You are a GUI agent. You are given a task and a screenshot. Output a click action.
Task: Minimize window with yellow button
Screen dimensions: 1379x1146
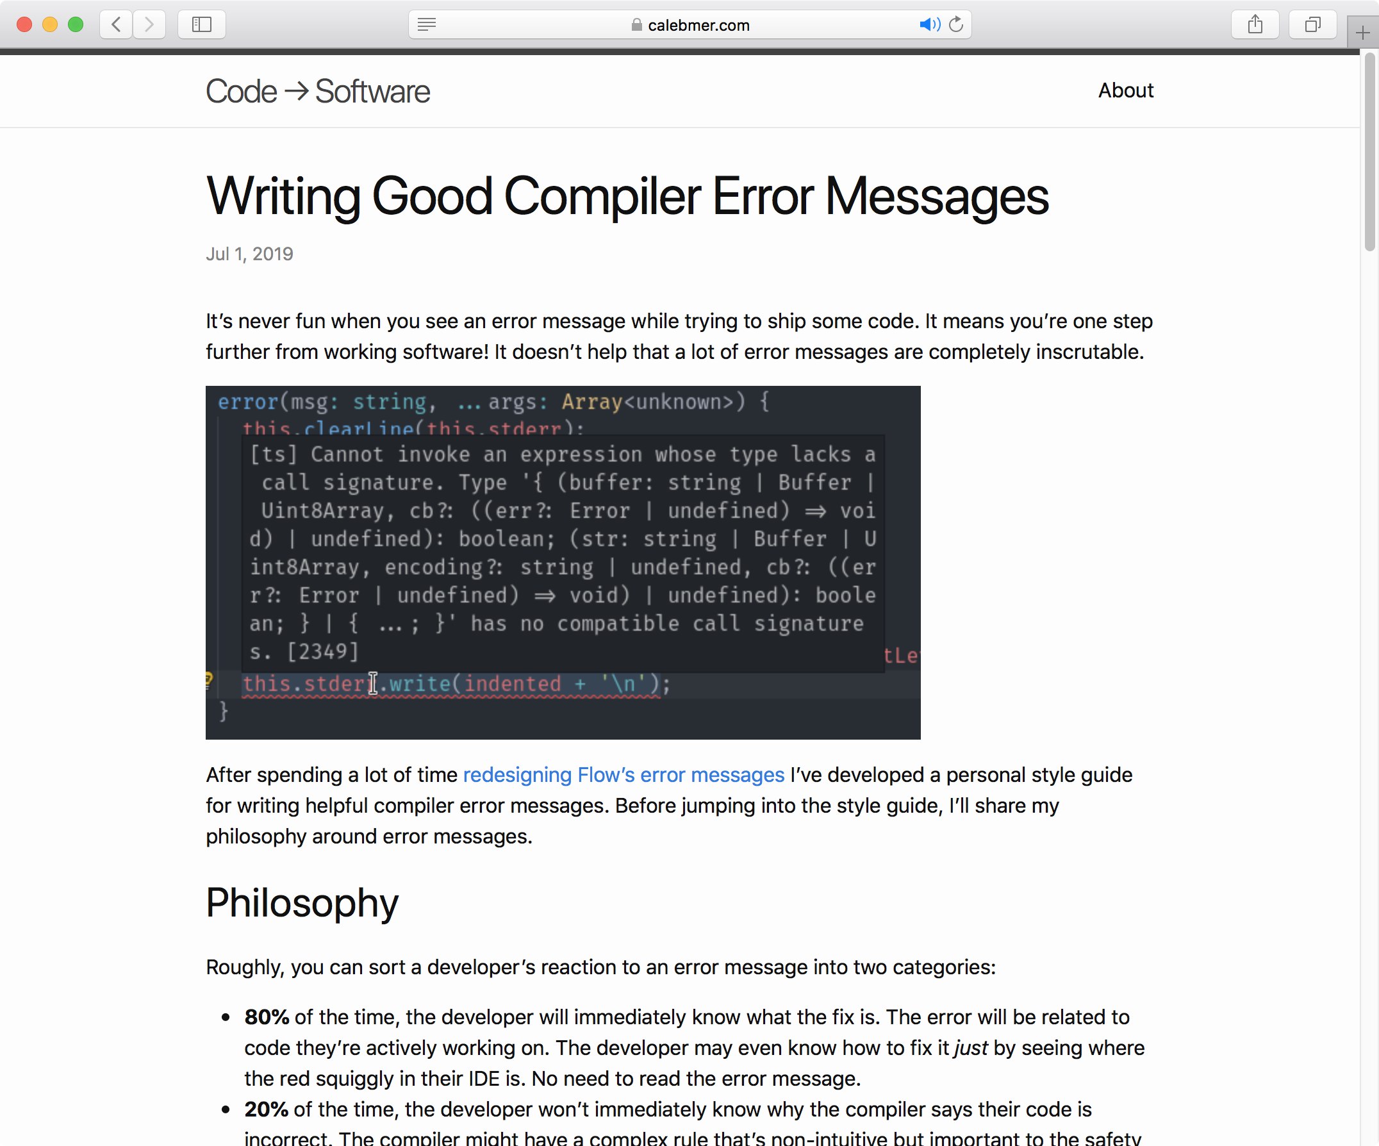click(x=50, y=24)
